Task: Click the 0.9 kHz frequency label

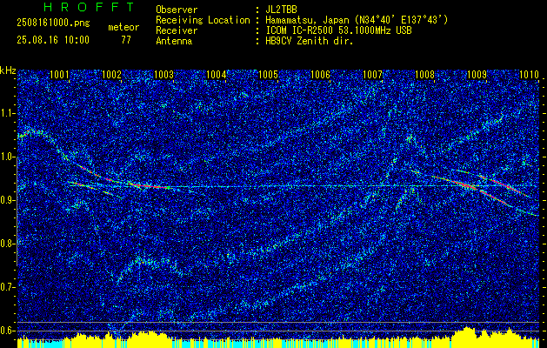Action: click(x=8, y=200)
